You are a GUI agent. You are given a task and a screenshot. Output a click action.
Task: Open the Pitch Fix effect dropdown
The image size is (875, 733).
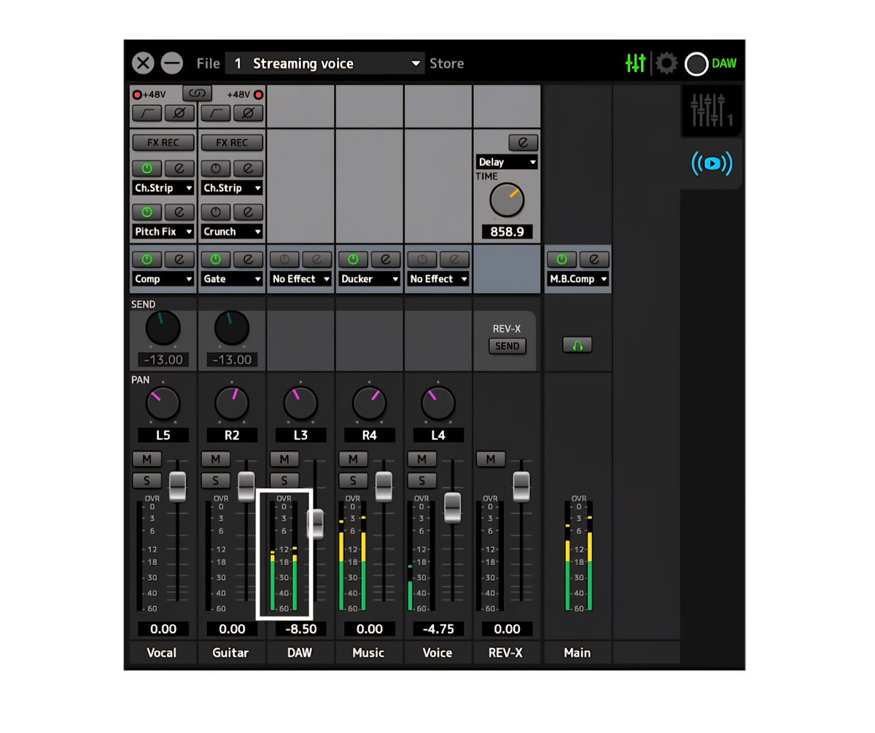tap(163, 232)
